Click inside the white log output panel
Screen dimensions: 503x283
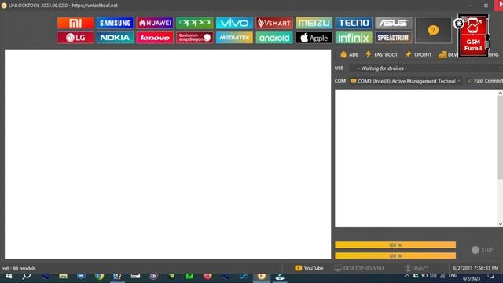click(417, 158)
